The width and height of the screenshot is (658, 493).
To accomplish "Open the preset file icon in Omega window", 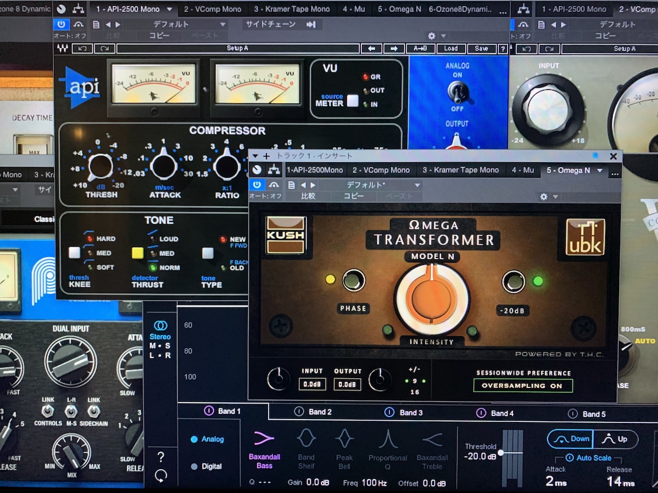I will (291, 185).
